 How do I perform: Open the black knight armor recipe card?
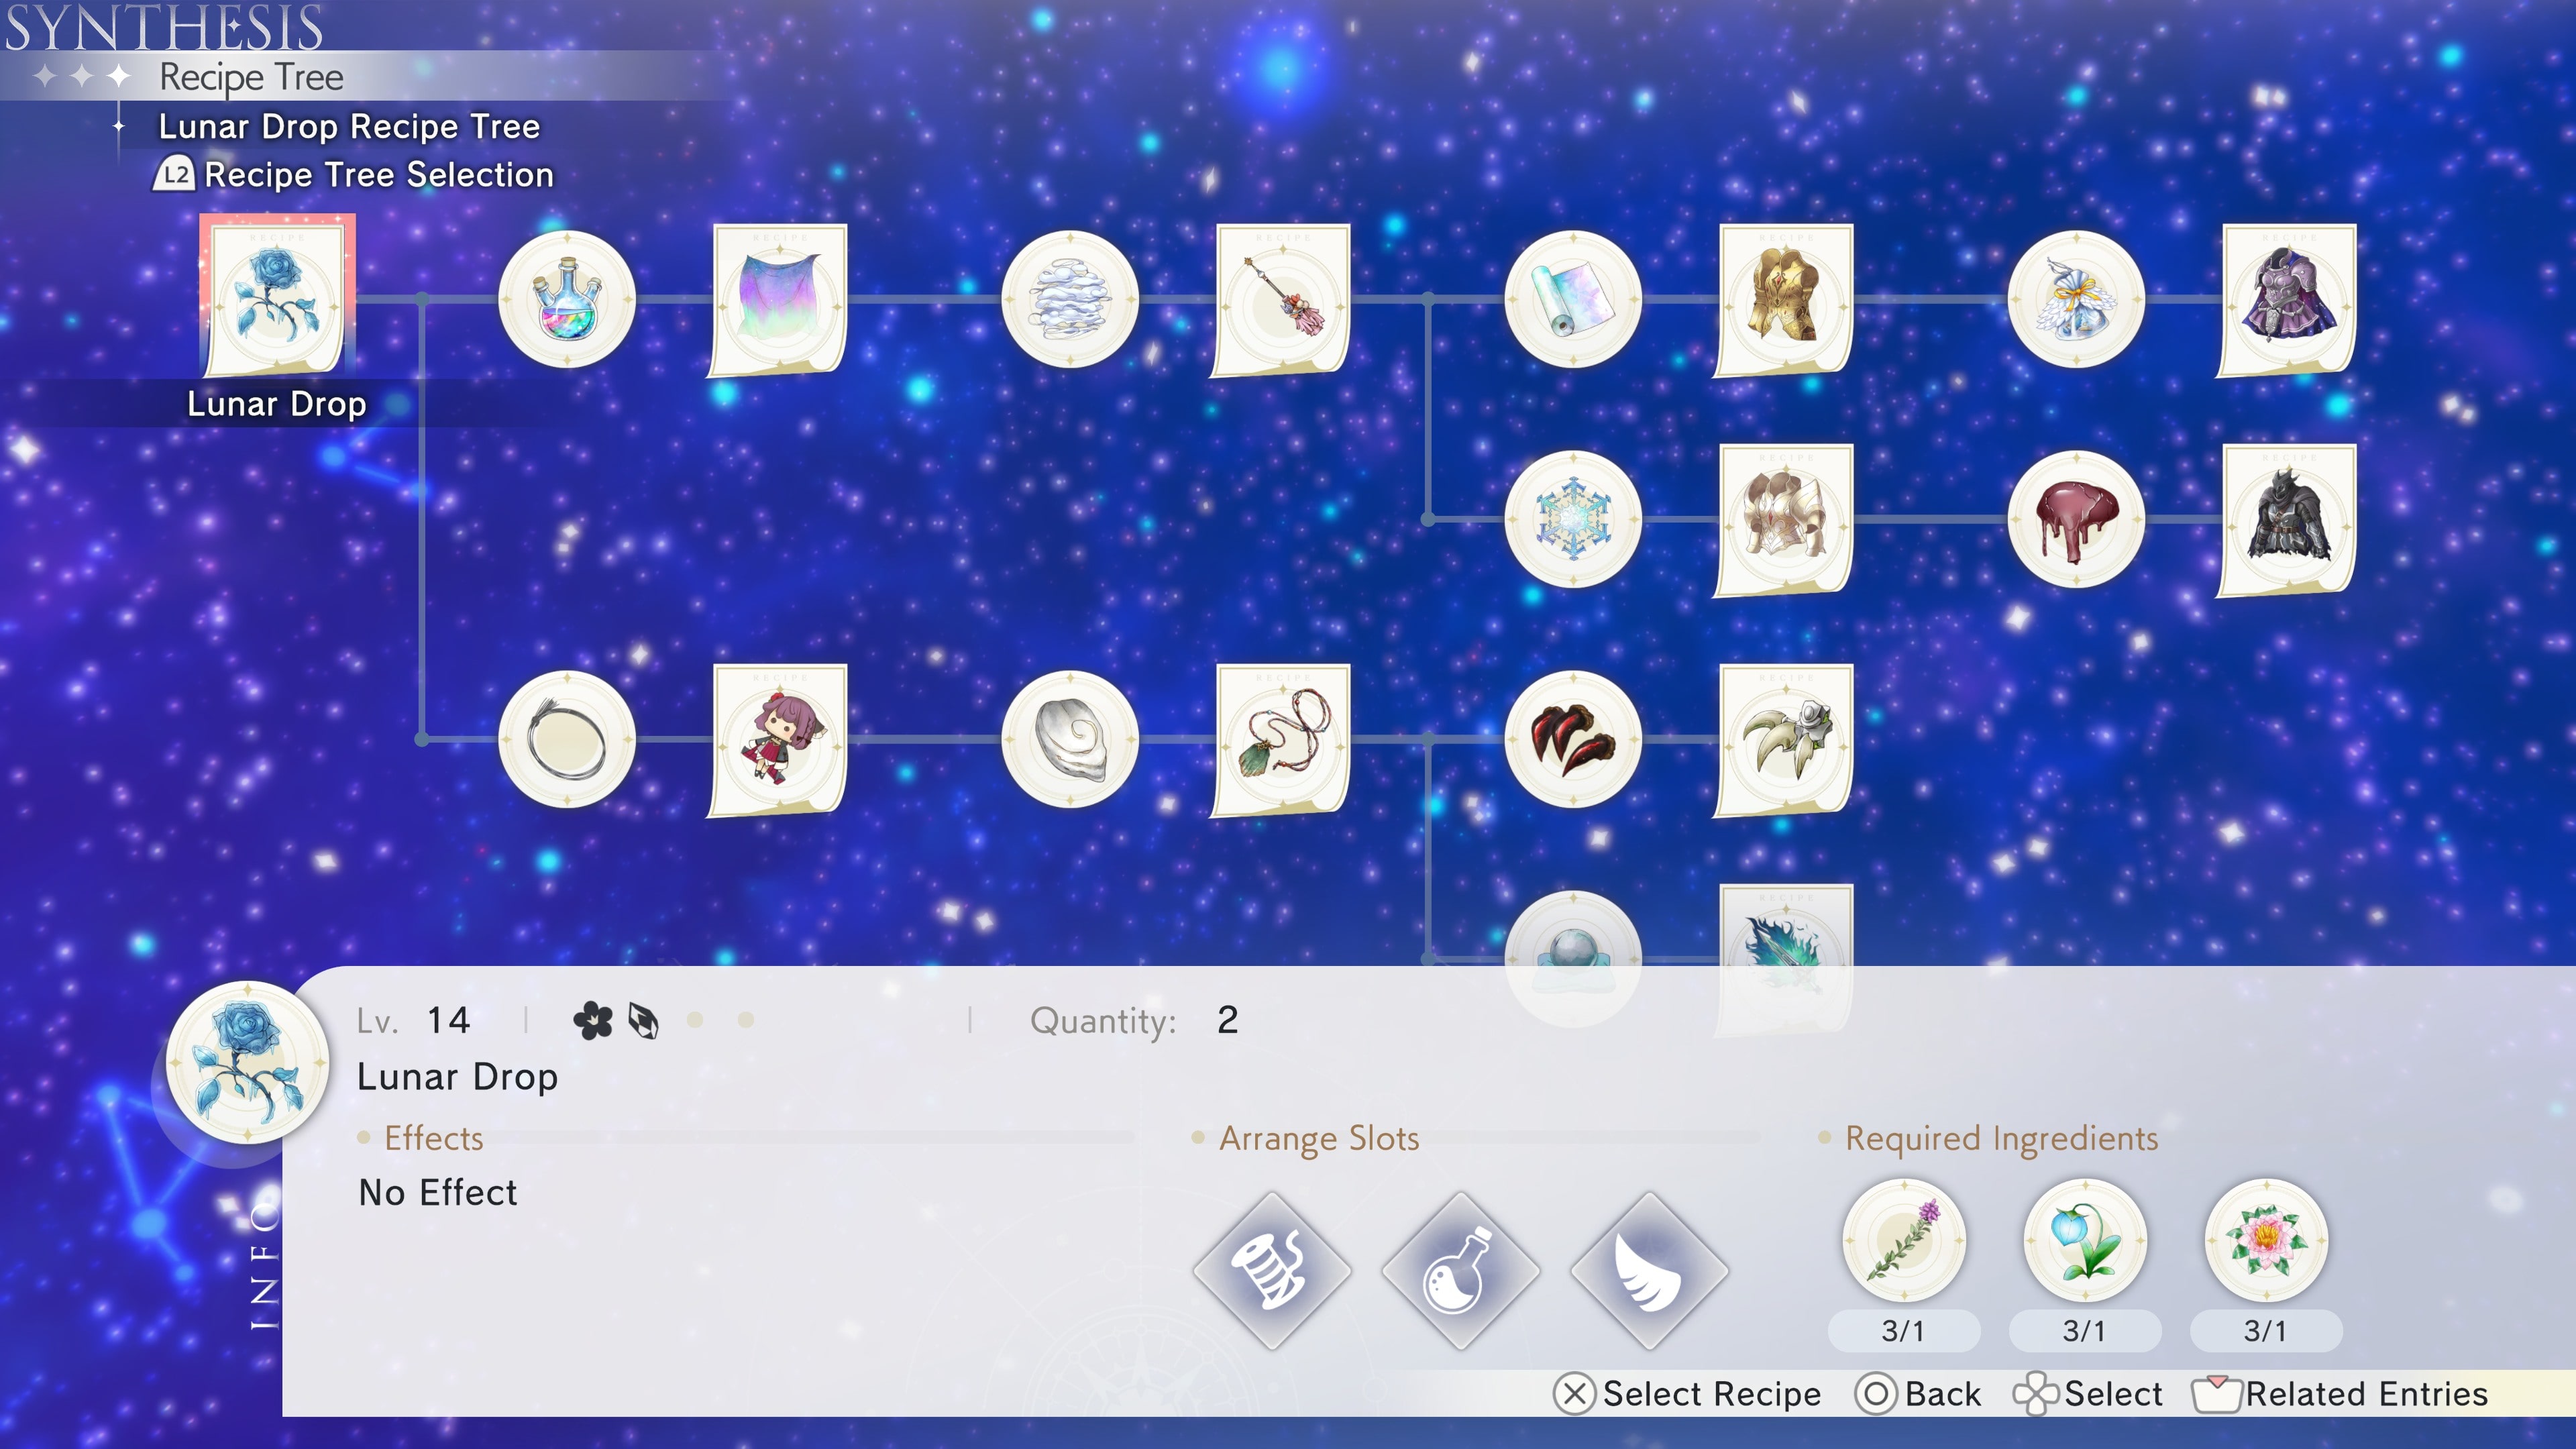coord(2290,519)
